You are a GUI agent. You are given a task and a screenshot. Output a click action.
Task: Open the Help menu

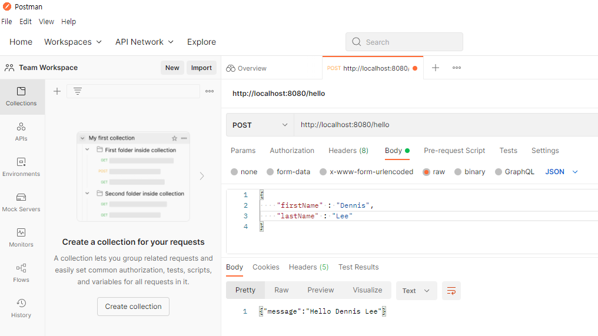[x=69, y=22]
